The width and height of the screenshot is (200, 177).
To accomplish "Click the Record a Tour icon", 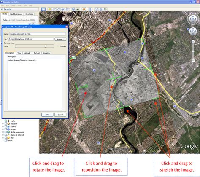I will click(68, 9).
